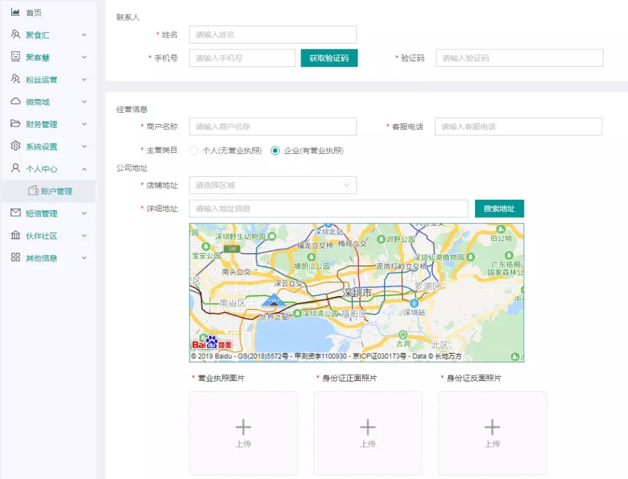Click the 聚食汇 sidebar icon
Image resolution: width=628 pixels, height=479 pixels.
[16, 35]
